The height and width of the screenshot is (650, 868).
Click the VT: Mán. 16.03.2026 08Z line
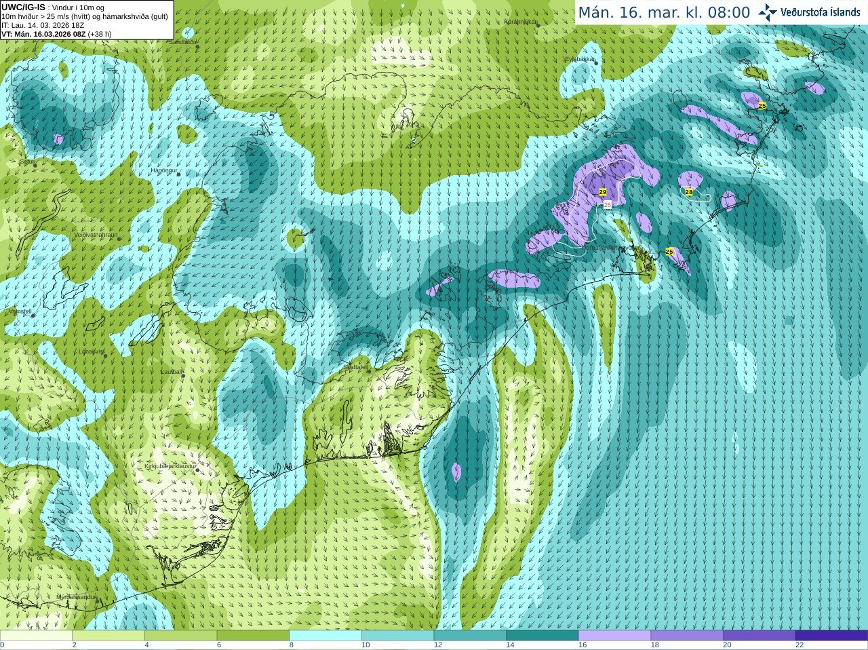(x=56, y=34)
